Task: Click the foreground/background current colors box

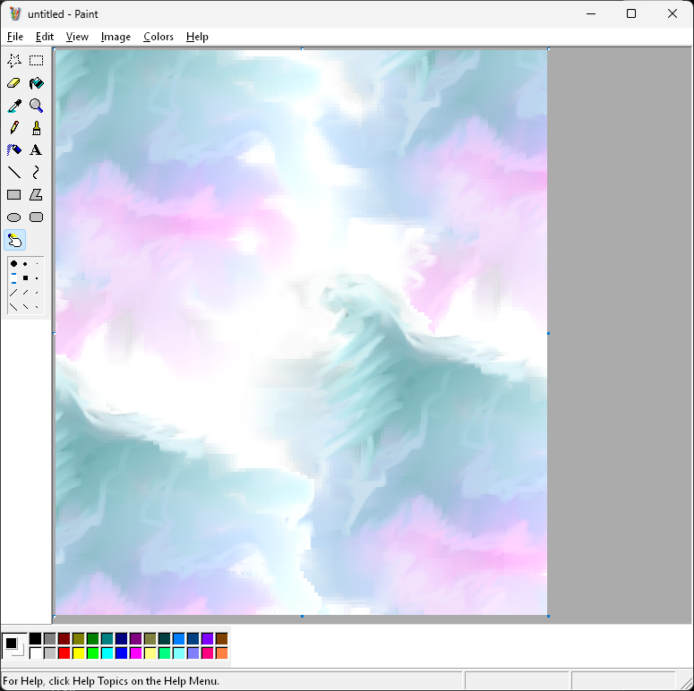Action: [14, 646]
